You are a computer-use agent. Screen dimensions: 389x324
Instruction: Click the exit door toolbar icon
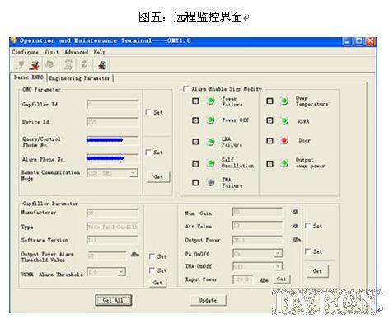[102, 65]
